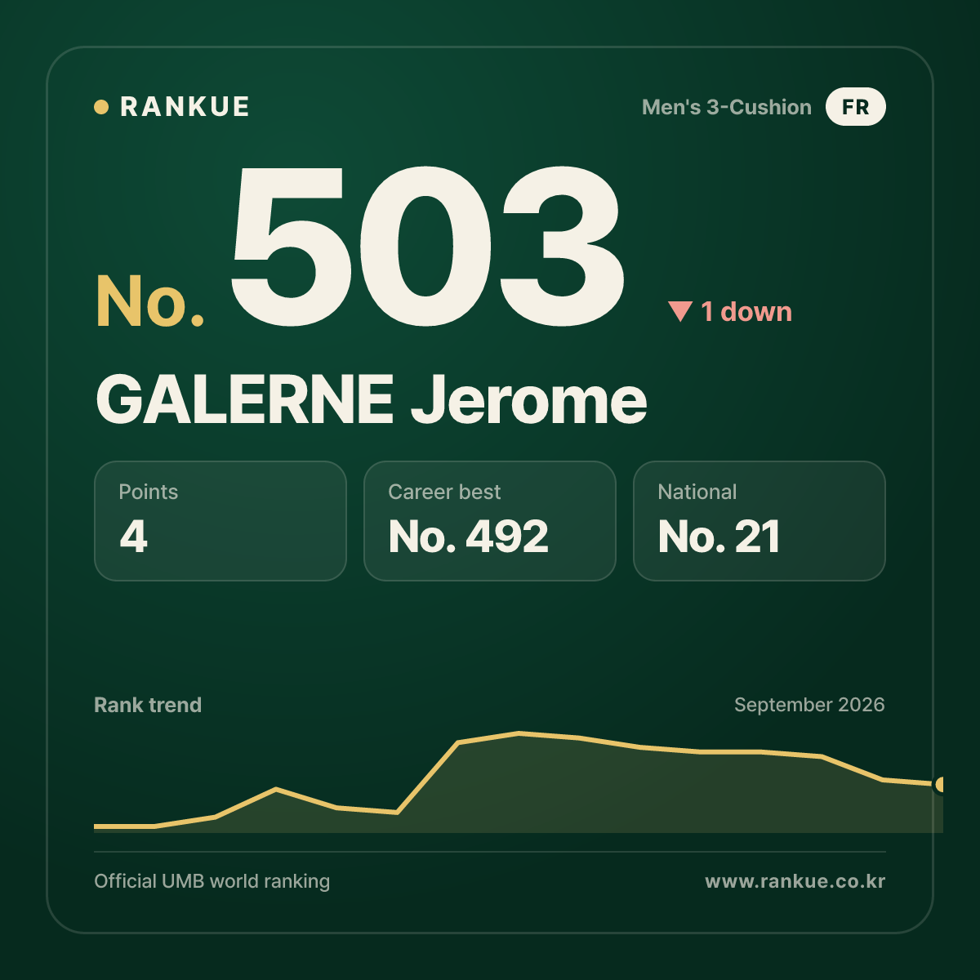Select player name GALERNE Jerome

[372, 400]
